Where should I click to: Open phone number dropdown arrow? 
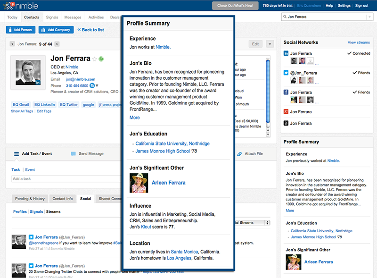[97, 85]
